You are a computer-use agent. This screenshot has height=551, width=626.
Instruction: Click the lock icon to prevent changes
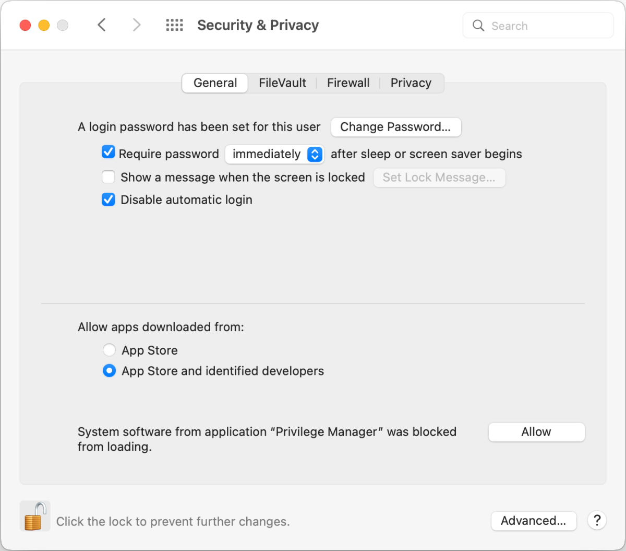point(35,516)
